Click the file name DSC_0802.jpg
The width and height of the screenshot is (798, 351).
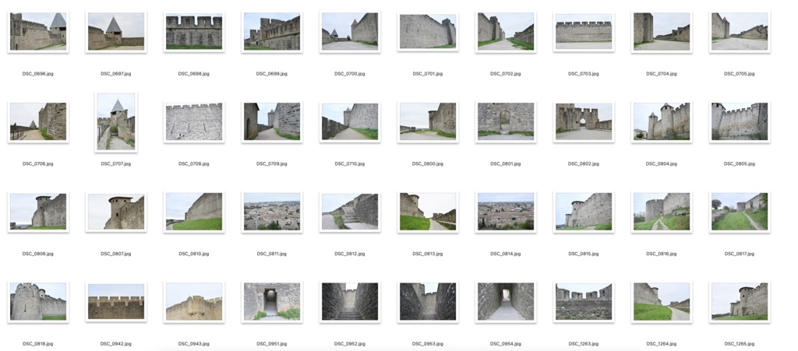click(x=584, y=163)
